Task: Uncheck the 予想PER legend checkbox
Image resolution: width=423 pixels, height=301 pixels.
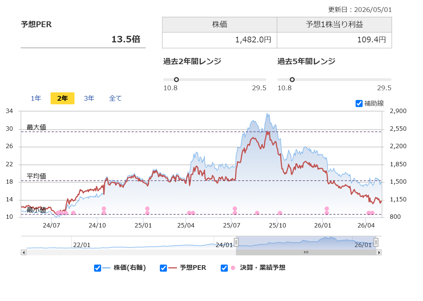Action: pyautogui.click(x=163, y=268)
